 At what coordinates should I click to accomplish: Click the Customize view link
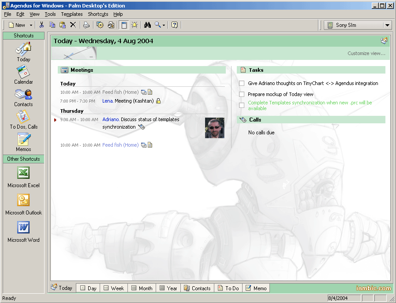pos(366,53)
